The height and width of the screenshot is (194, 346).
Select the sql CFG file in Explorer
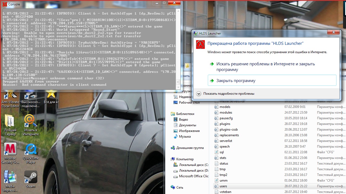[x=222, y=152]
